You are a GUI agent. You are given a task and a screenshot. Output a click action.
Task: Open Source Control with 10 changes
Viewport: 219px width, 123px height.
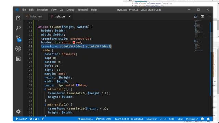[x=18, y=38]
